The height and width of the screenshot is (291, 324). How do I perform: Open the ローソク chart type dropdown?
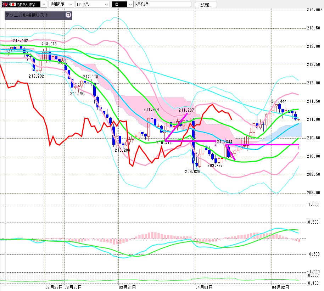click(x=106, y=4)
